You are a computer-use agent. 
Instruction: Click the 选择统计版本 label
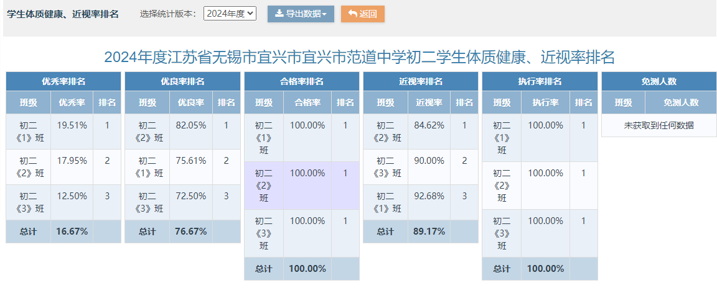(x=168, y=14)
